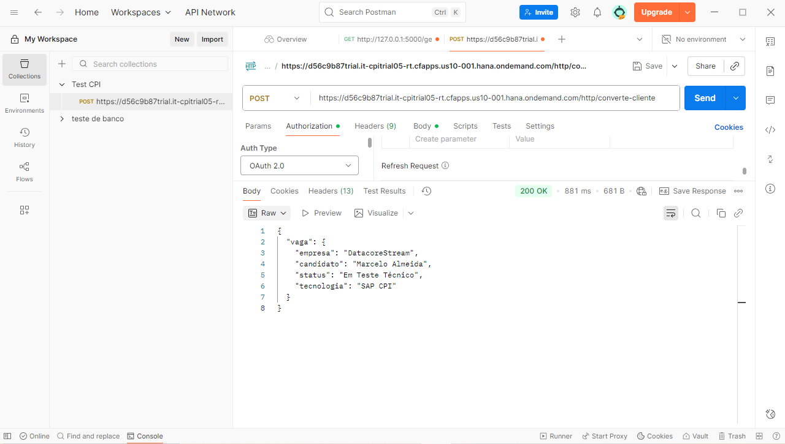The width and height of the screenshot is (785, 444).
Task: Click the notifications bell icon
Action: (x=597, y=12)
